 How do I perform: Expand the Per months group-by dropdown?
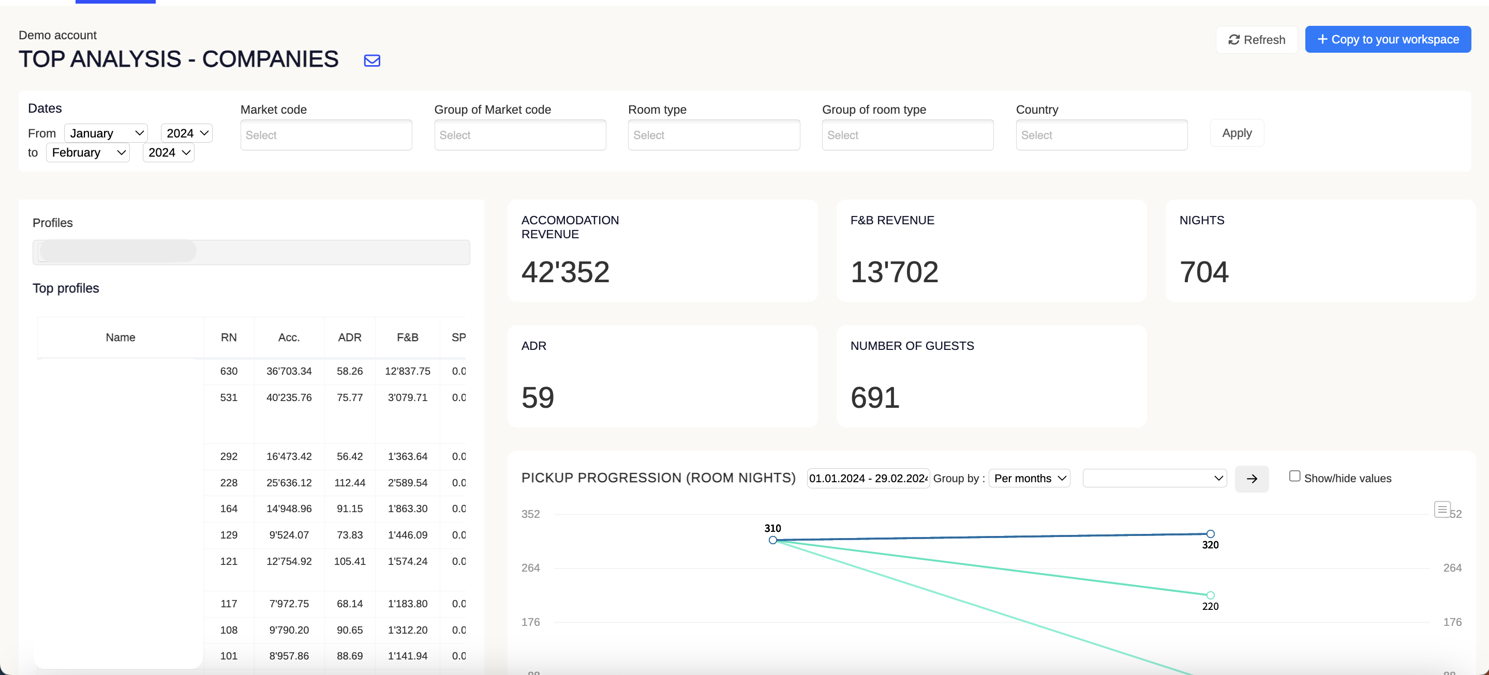1029,479
